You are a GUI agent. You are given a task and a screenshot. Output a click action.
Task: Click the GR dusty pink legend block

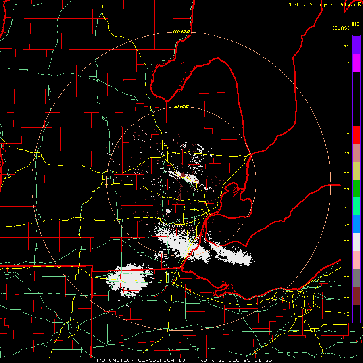click(356, 152)
